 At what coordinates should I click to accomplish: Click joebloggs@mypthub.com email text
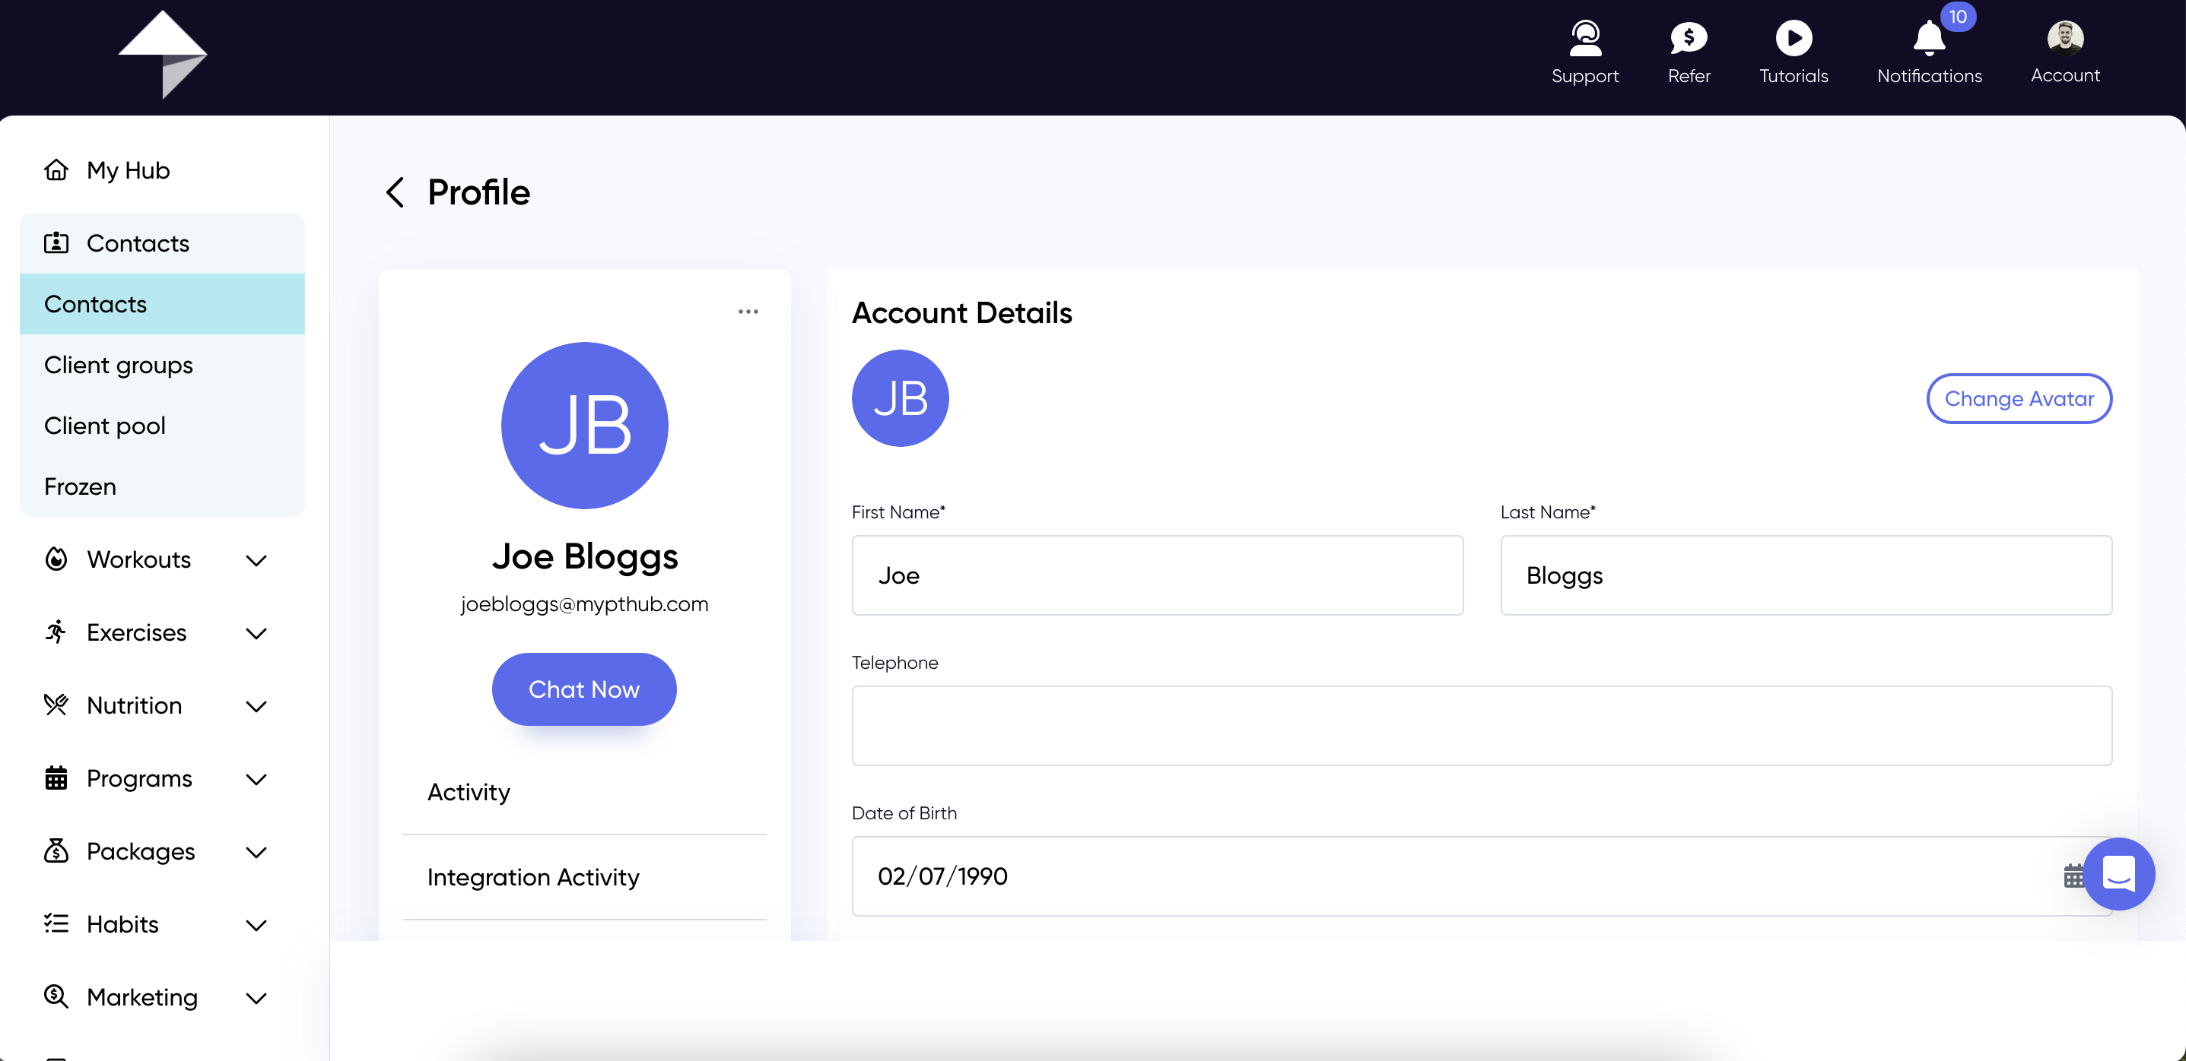(x=584, y=604)
